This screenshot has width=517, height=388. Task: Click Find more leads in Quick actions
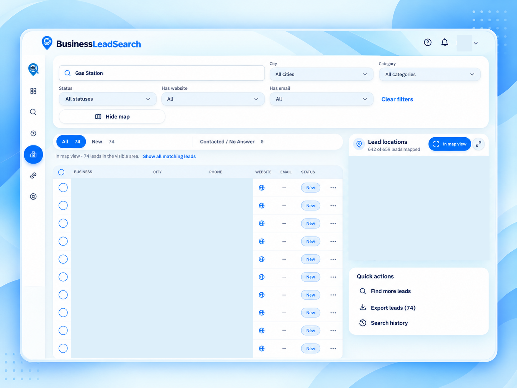pos(385,291)
